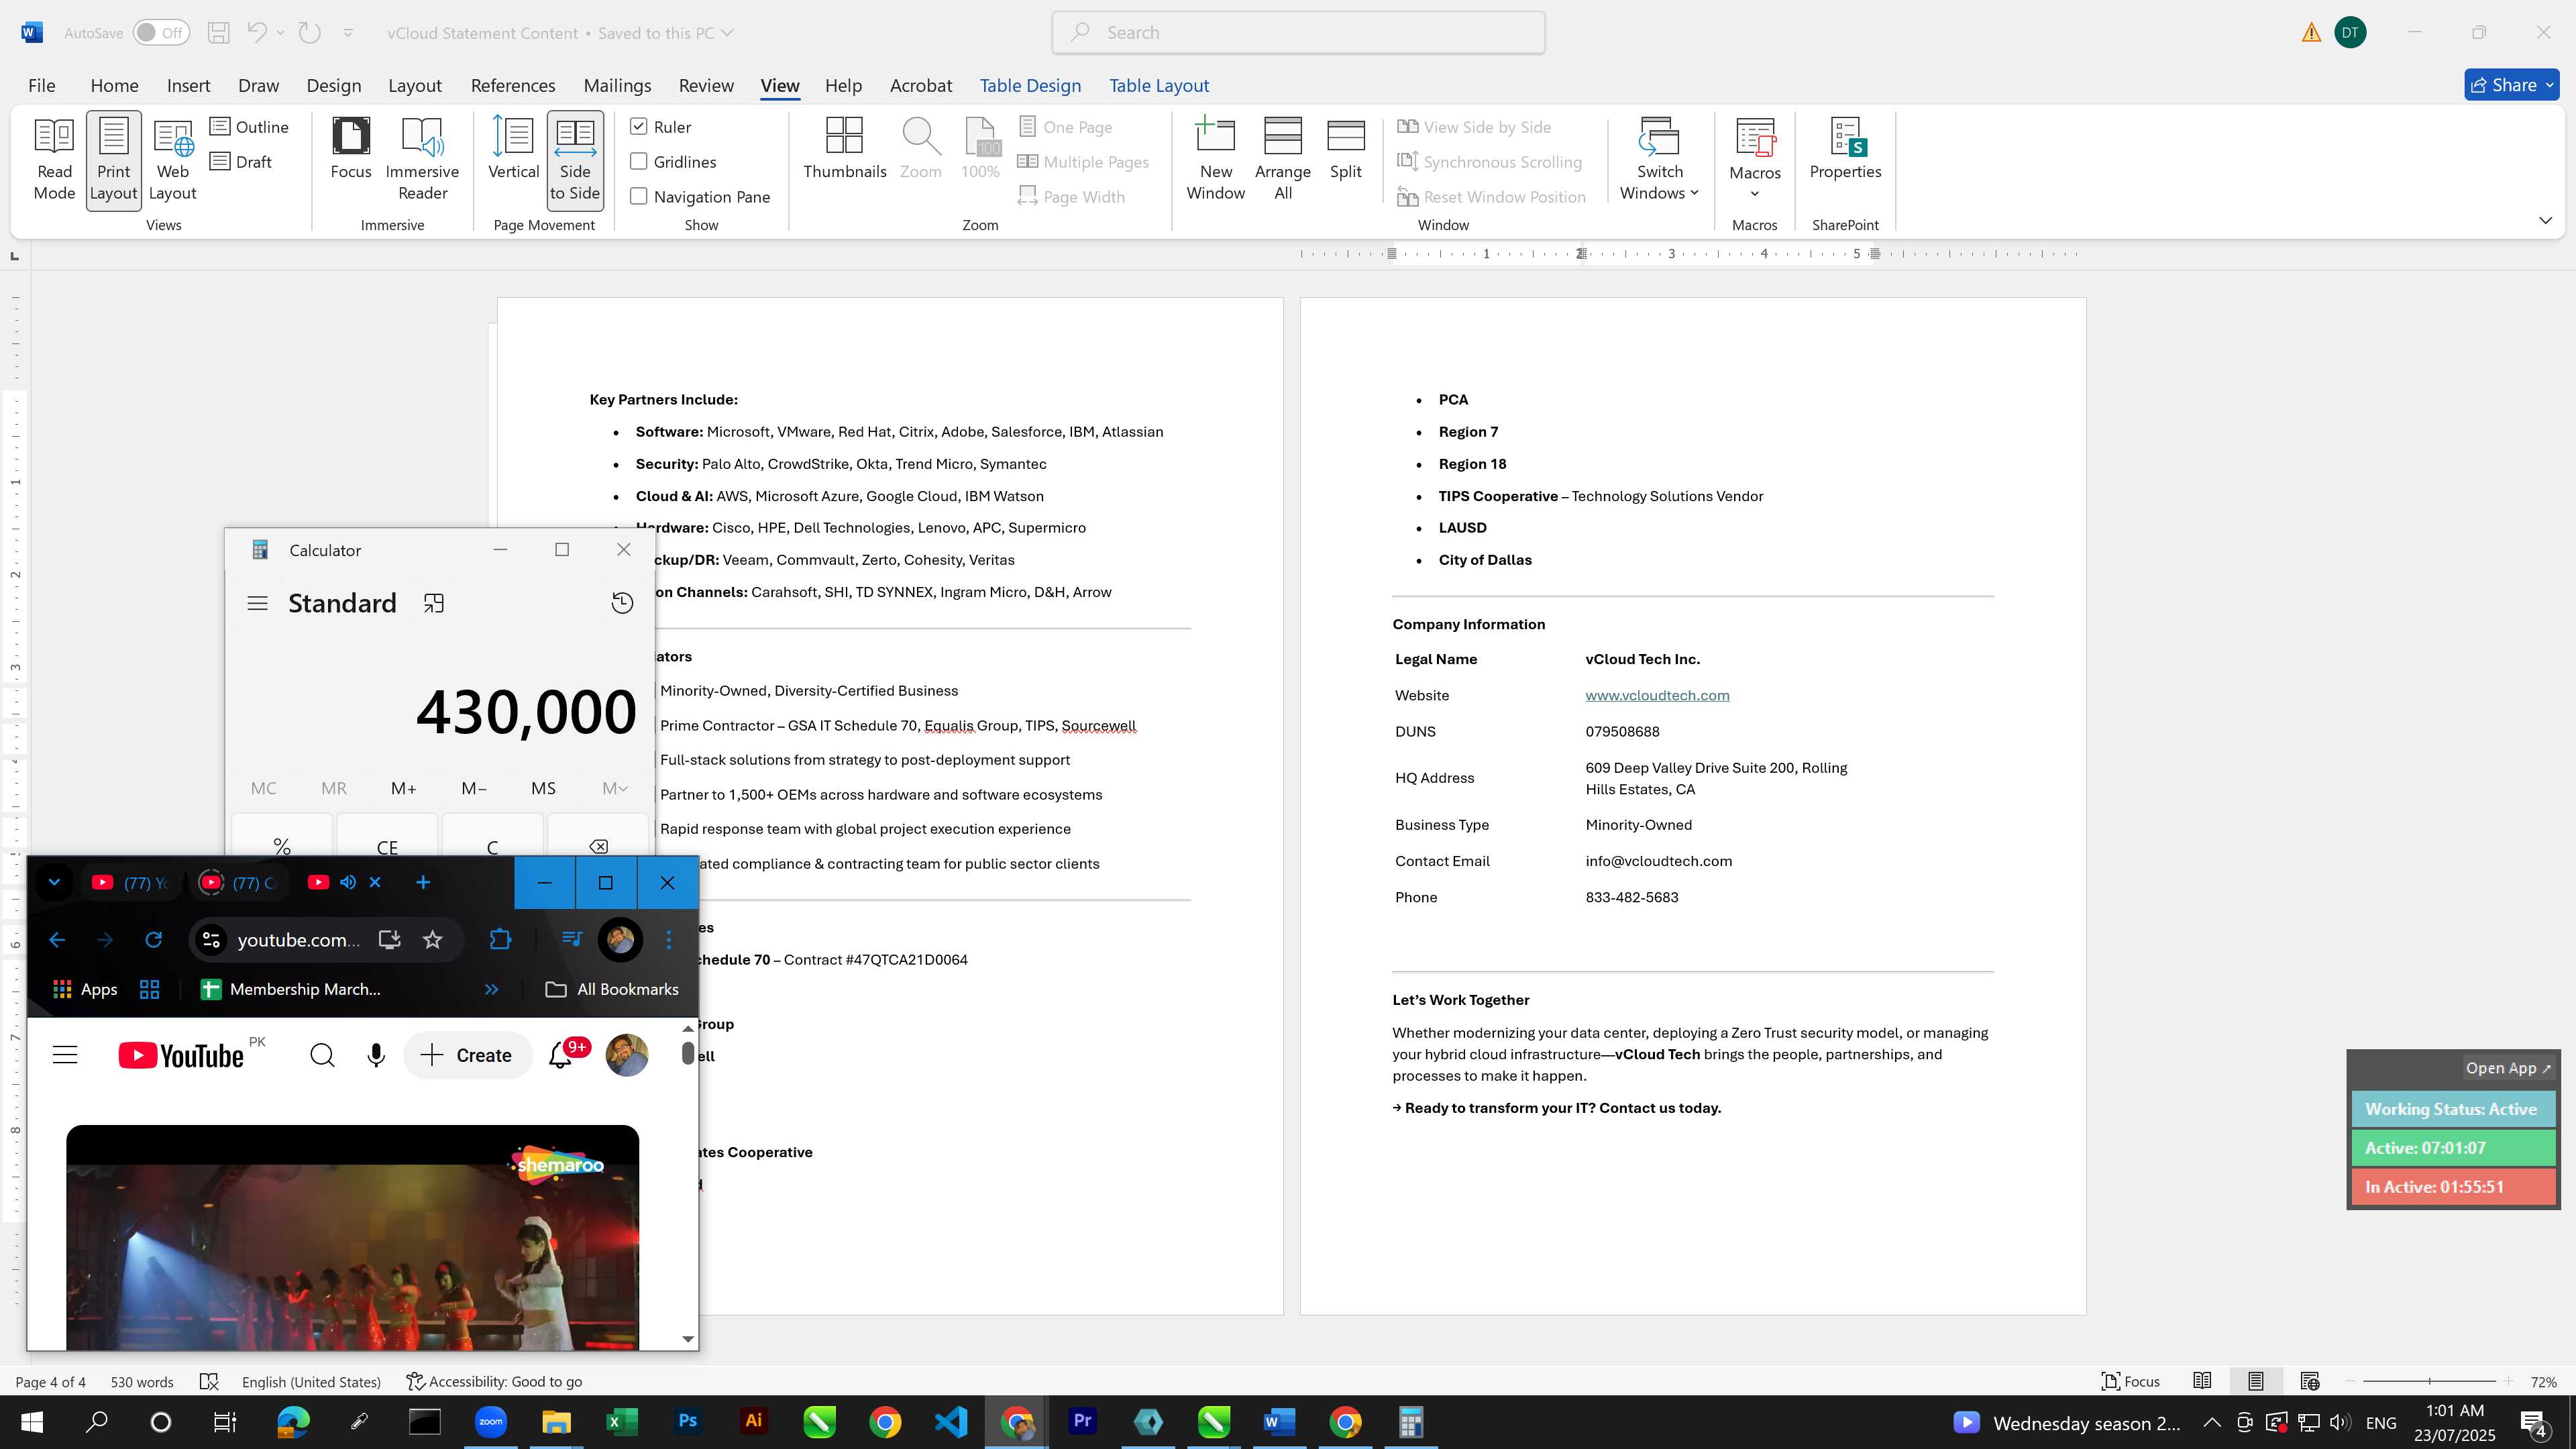Click the Word zoom slider
The width and height of the screenshot is (2576, 1449).
click(2429, 1381)
